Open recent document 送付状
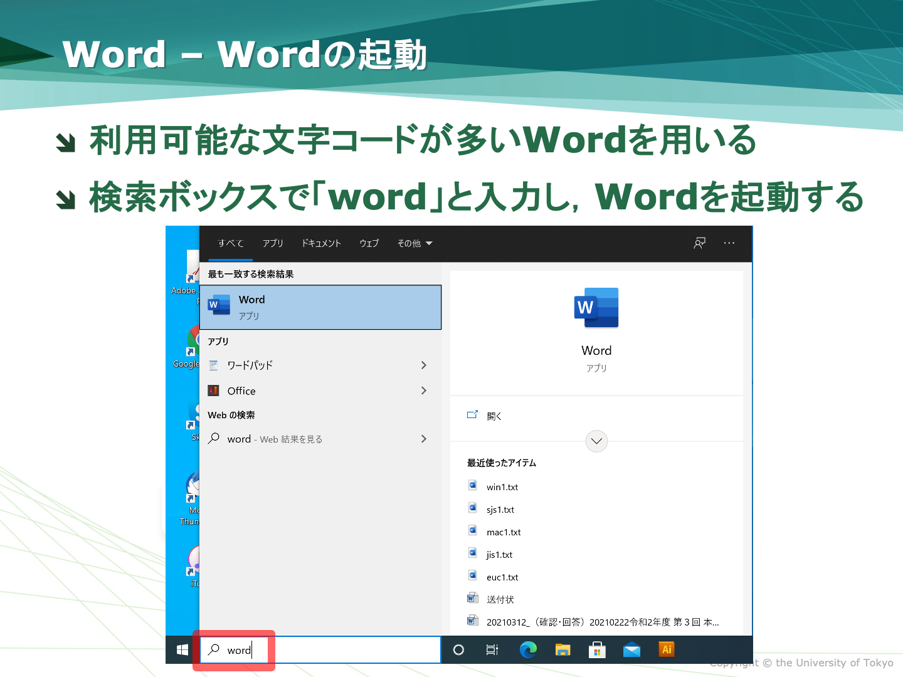903x677 pixels. [500, 600]
